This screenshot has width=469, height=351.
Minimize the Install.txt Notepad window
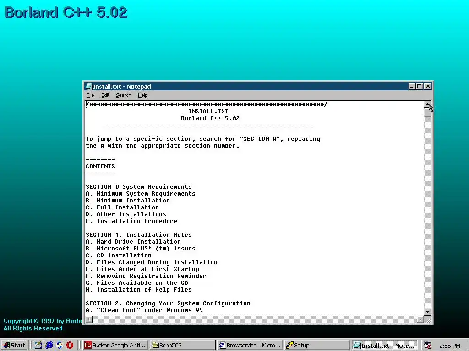[x=412, y=86]
